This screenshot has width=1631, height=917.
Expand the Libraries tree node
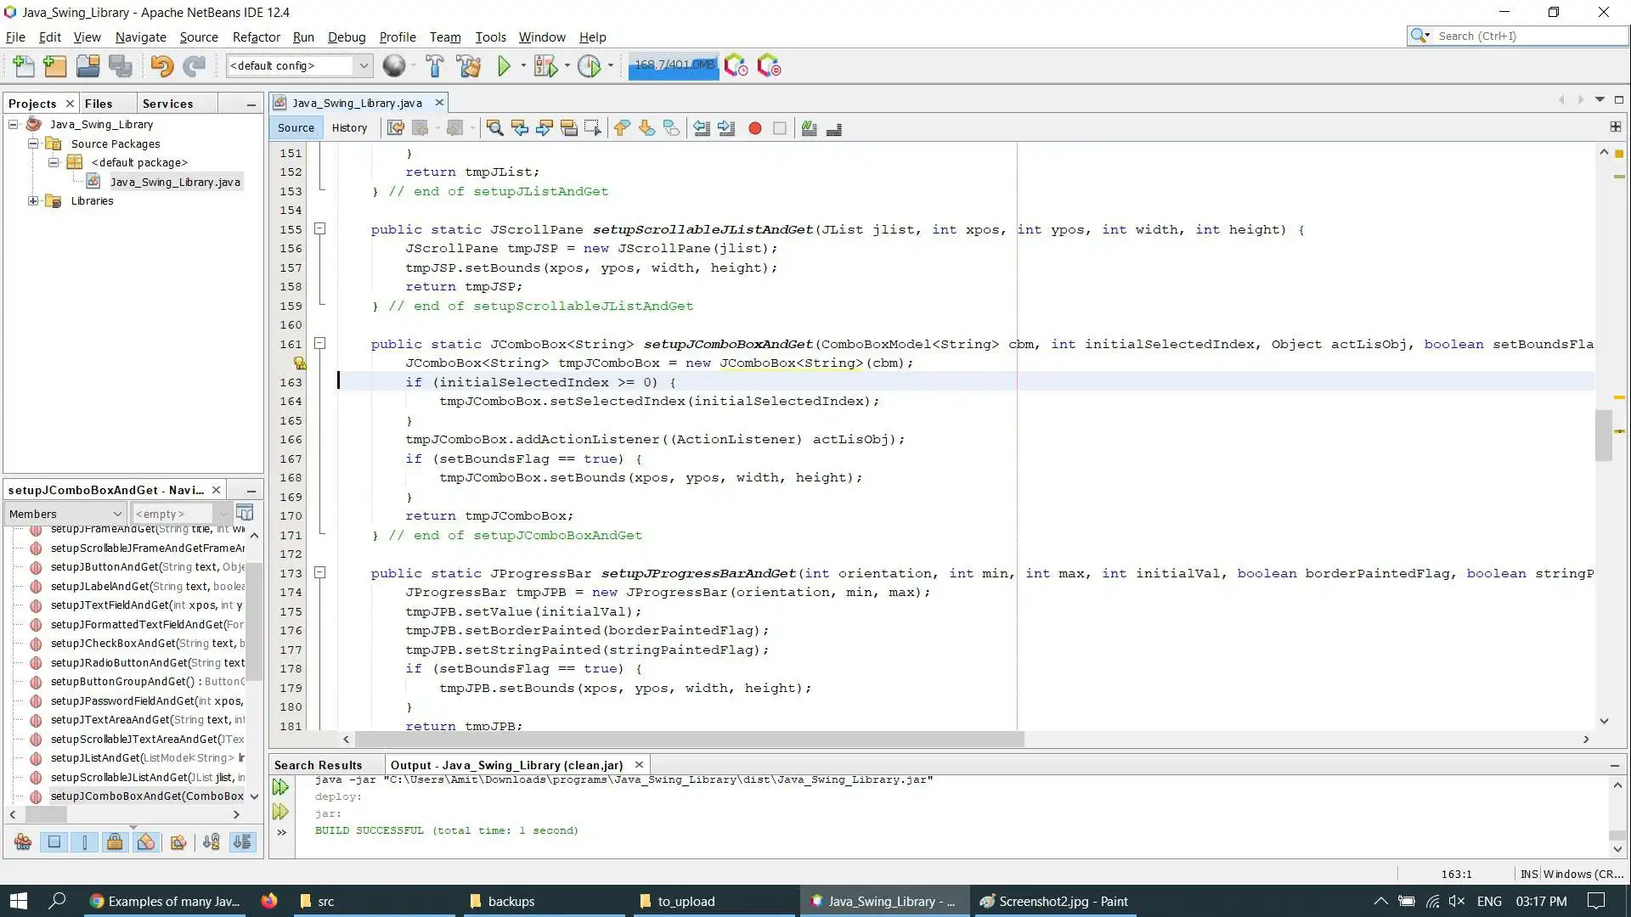coord(33,201)
